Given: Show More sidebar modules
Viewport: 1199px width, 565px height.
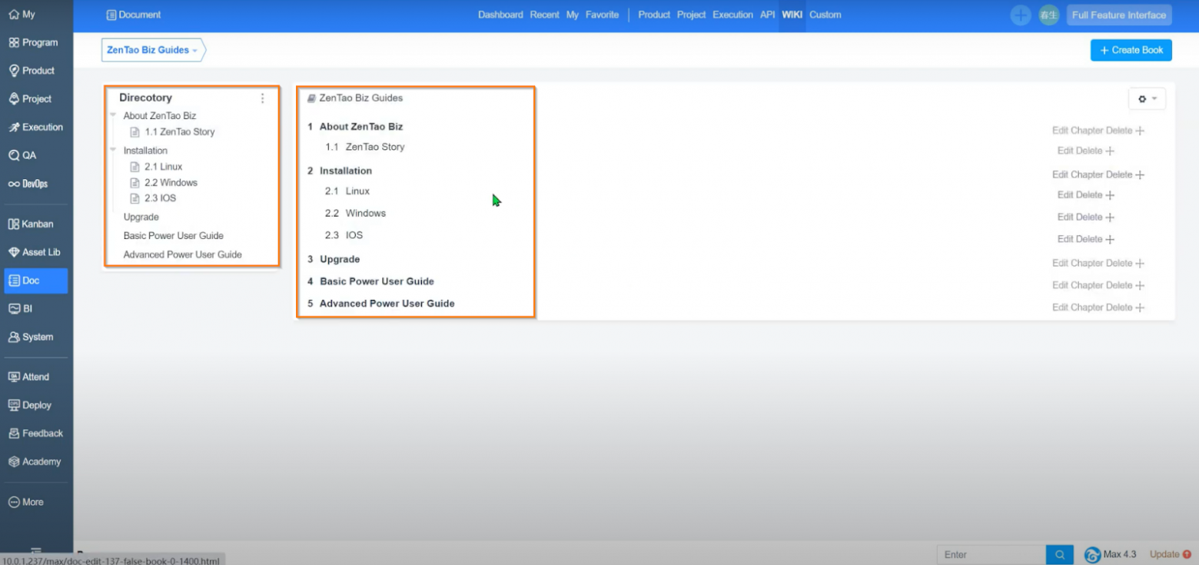Looking at the screenshot, I should [x=26, y=502].
